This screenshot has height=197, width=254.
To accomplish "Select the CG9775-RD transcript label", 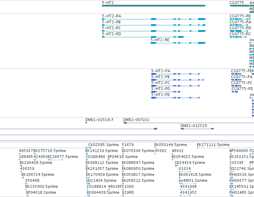I will pos(240,28).
